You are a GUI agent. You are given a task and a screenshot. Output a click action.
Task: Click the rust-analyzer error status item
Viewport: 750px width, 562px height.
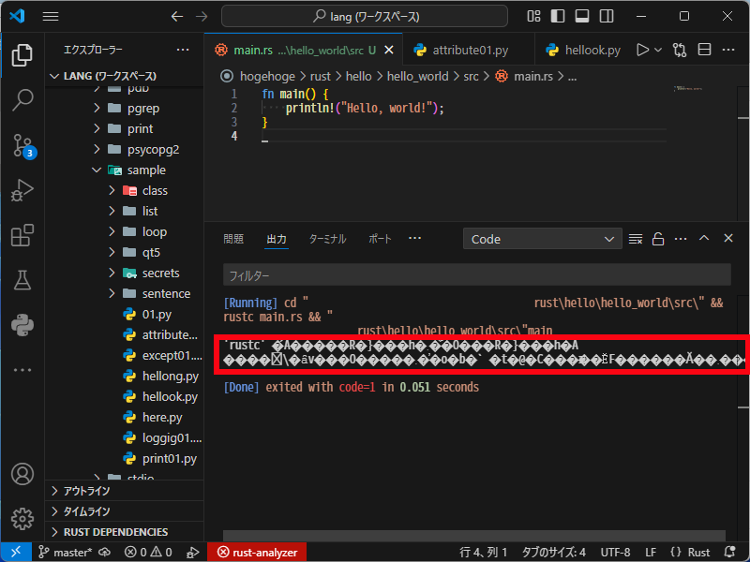click(257, 553)
